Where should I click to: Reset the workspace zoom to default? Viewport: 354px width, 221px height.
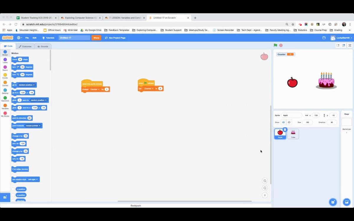pyautogui.click(x=265, y=195)
